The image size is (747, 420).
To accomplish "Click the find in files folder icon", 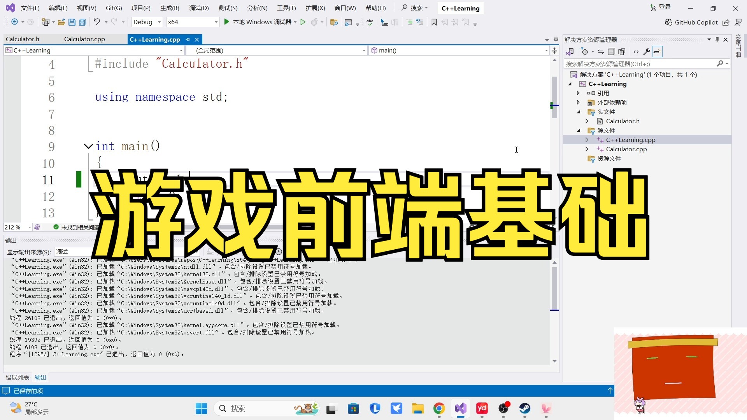I will pos(333,22).
